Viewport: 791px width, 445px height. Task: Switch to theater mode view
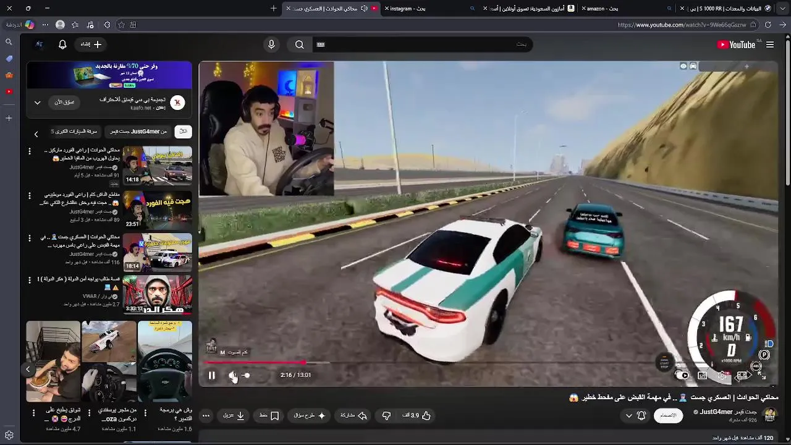pos(742,375)
